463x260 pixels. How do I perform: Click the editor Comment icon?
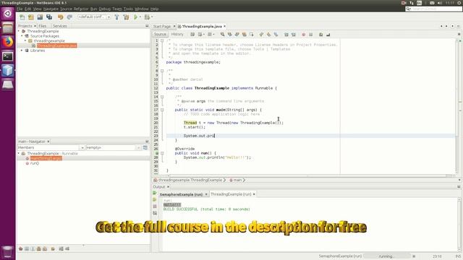pyautogui.click(x=321, y=35)
